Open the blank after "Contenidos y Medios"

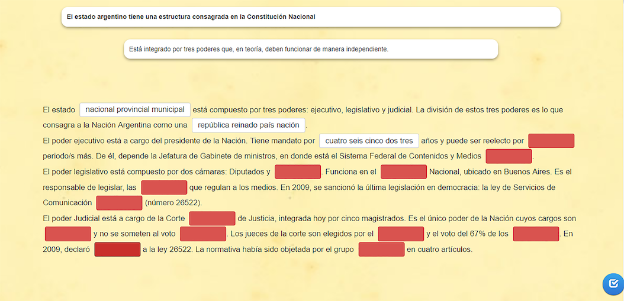pos(508,157)
